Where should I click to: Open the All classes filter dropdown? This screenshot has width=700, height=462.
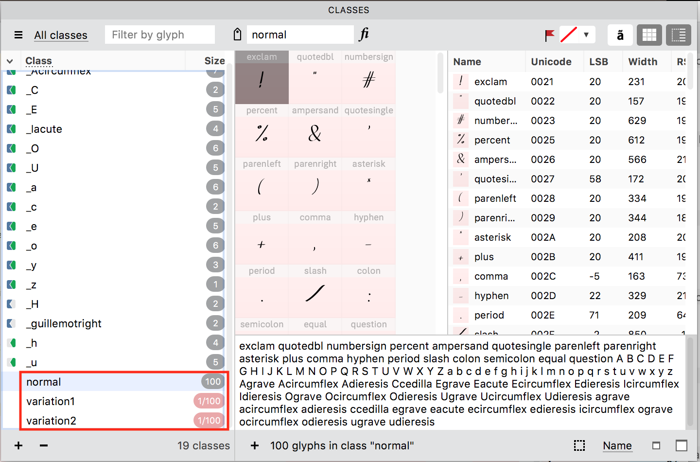(61, 35)
